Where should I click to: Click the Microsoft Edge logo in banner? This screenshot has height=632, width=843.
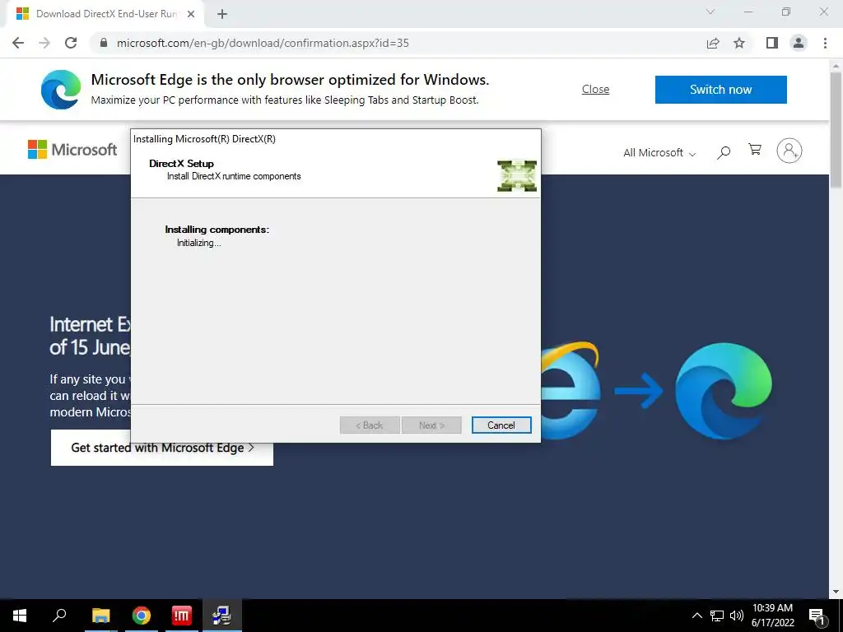[x=61, y=90]
